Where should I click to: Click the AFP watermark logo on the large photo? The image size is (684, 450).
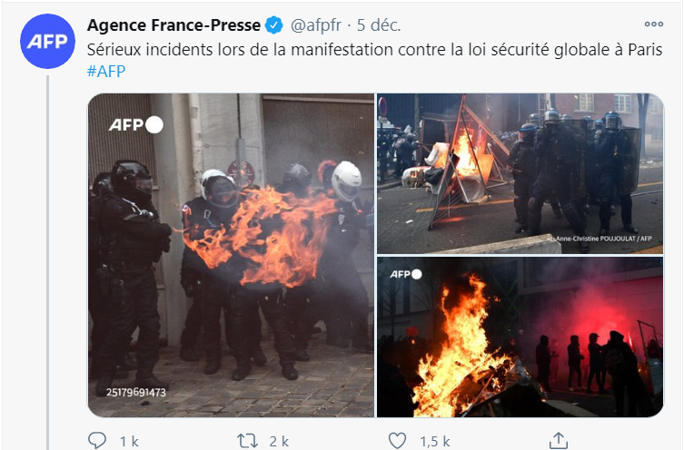point(135,125)
